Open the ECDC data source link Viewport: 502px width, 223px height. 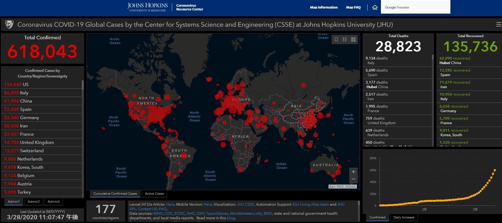pos(180,213)
